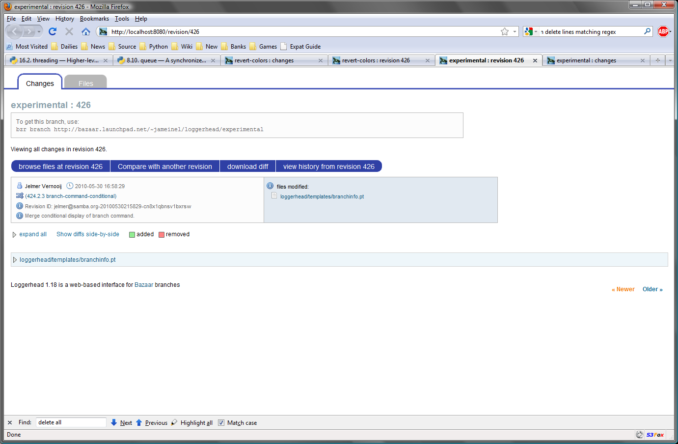
Task: Click the search magnifier icon
Action: pos(647,31)
